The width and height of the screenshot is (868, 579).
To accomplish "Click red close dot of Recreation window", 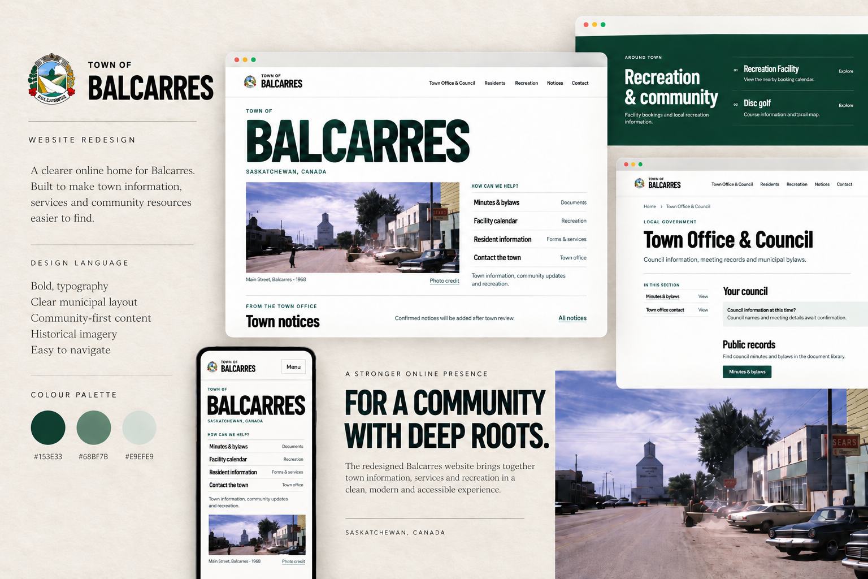I will point(586,24).
